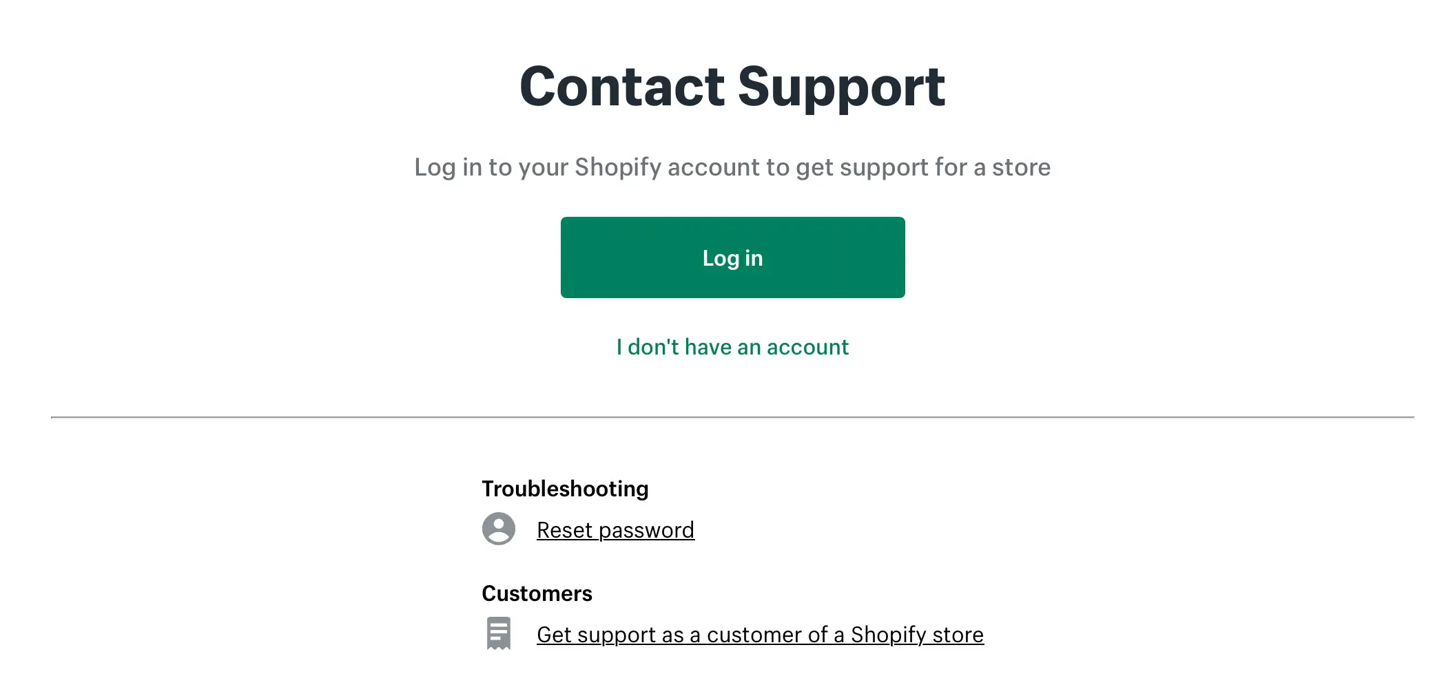Click the word "account" in the green sign-up link
This screenshot has height=676, width=1455.
coord(807,347)
